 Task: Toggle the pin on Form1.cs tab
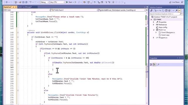click(14, 7)
